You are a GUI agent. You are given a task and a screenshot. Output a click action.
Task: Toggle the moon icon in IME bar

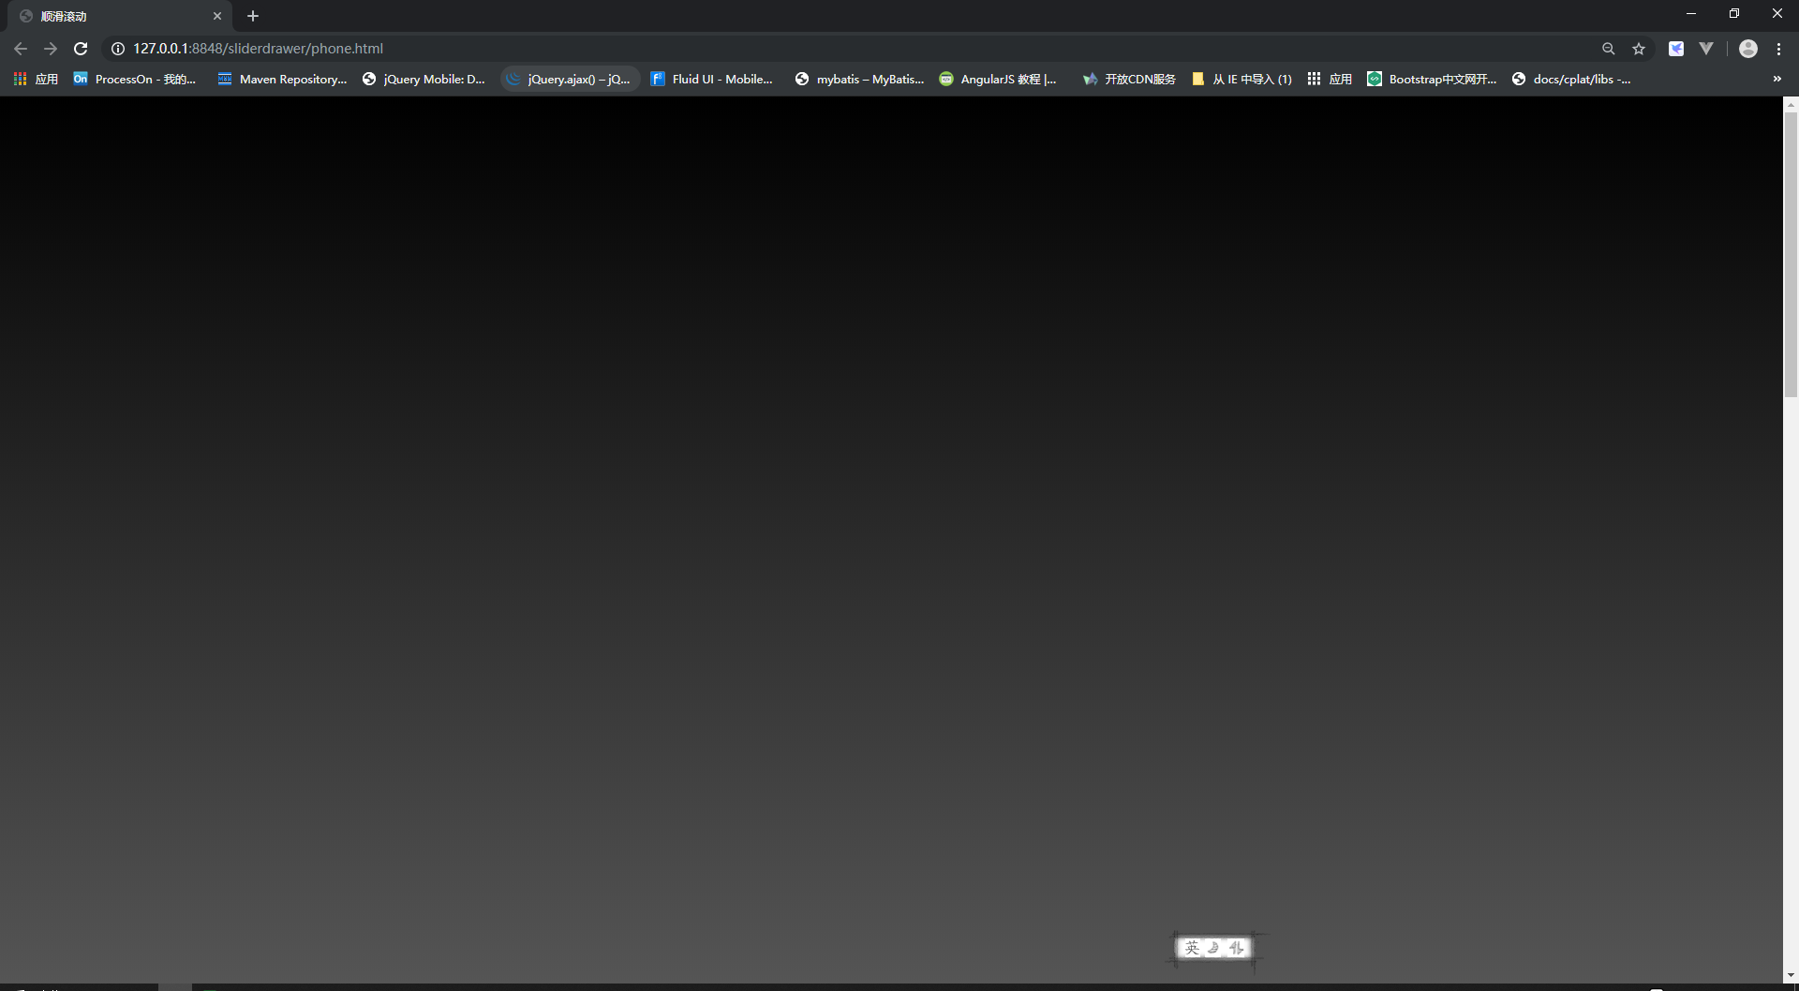[1213, 948]
